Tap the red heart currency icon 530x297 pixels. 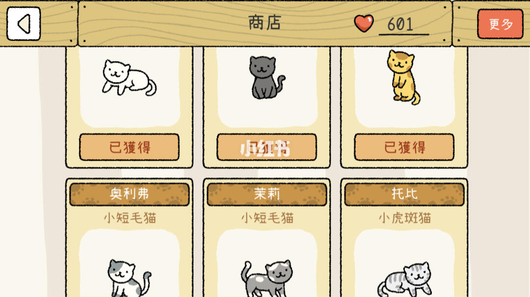click(x=364, y=23)
